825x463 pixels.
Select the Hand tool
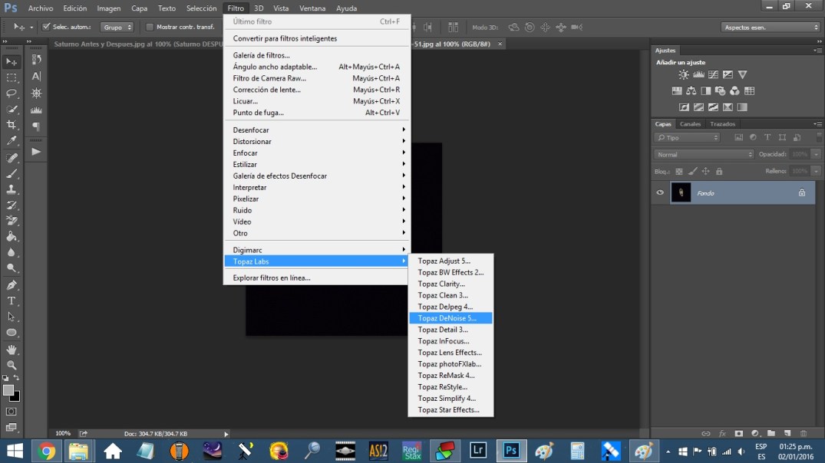(x=12, y=350)
